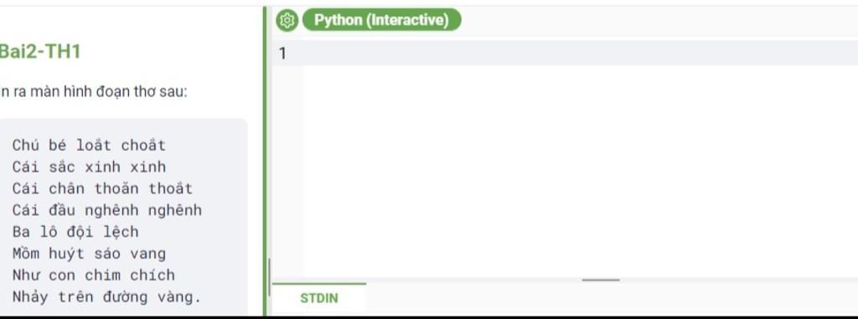
Task: Click line number 1 in the gutter
Action: (282, 53)
